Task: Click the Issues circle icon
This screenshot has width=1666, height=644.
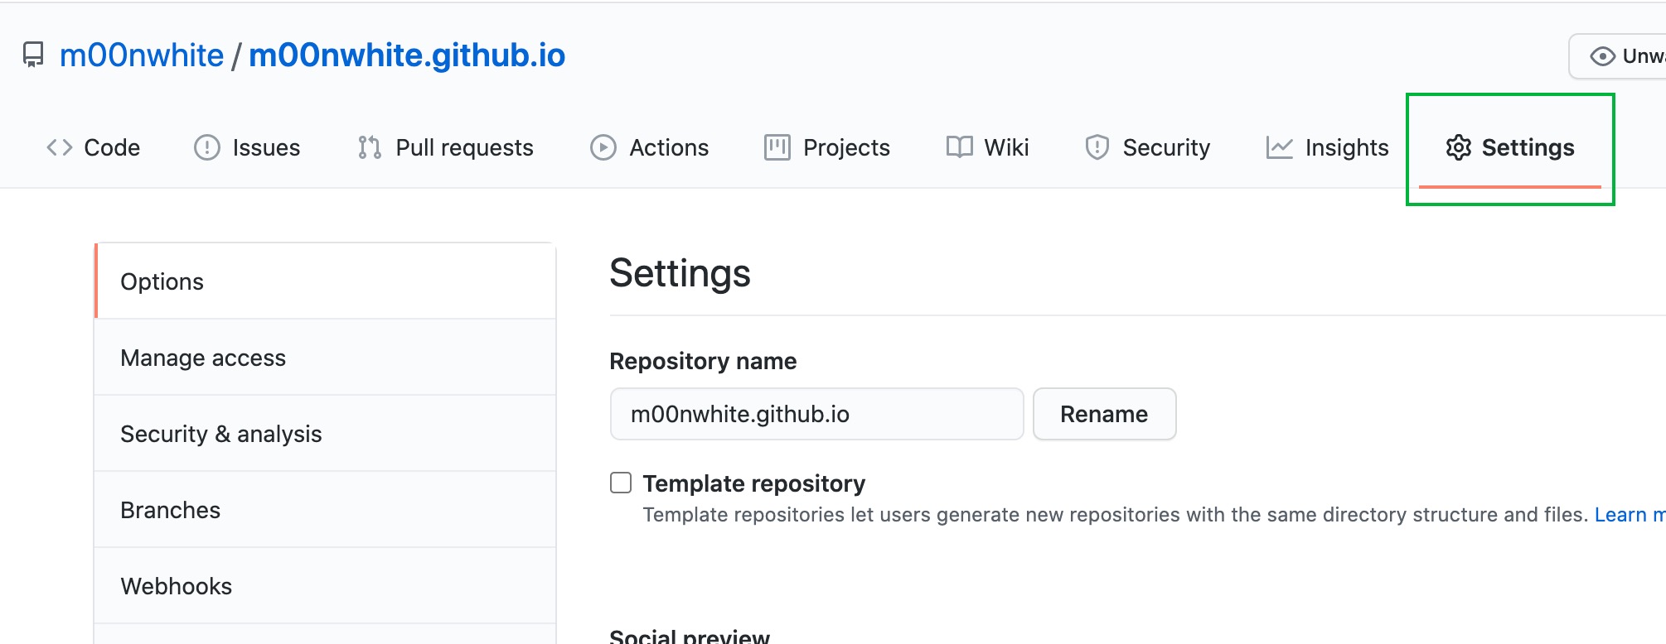Action: pyautogui.click(x=206, y=147)
